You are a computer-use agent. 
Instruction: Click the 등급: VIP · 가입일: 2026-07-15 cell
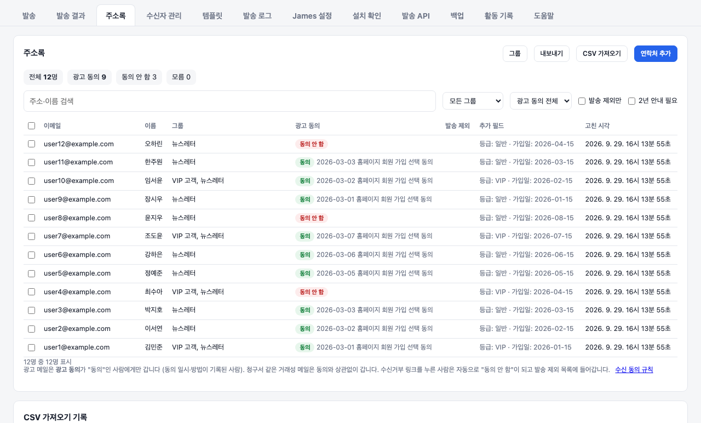[x=526, y=236]
